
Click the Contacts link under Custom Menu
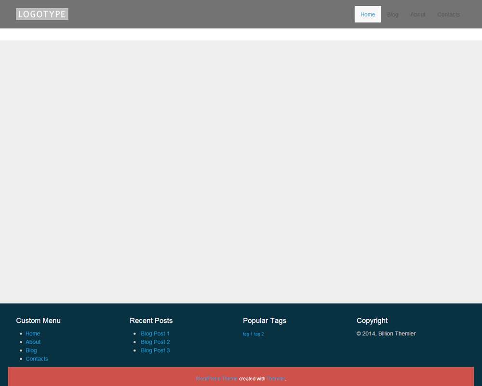coord(37,359)
